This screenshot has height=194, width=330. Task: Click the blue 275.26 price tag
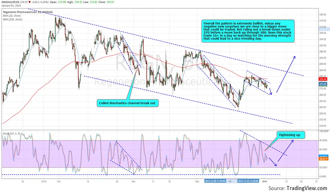[x=323, y=84]
